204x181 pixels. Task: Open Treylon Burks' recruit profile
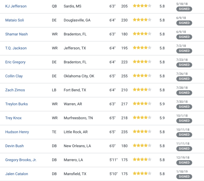(16, 104)
